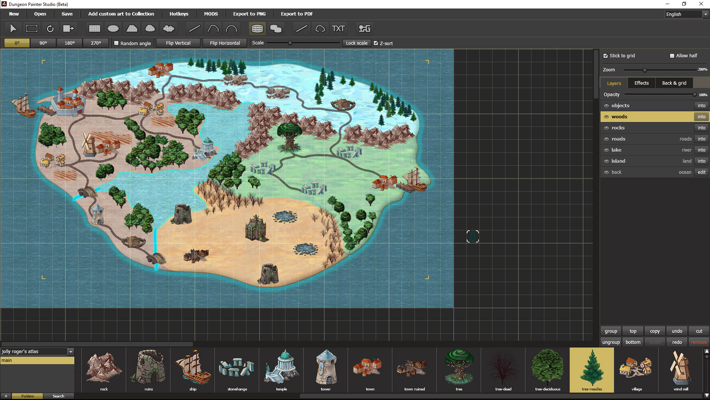Switch to the Effects tab

coord(641,83)
